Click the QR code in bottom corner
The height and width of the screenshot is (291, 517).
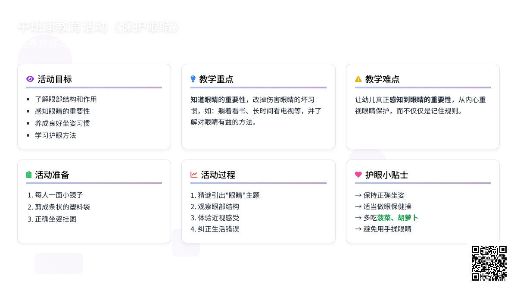(489, 263)
